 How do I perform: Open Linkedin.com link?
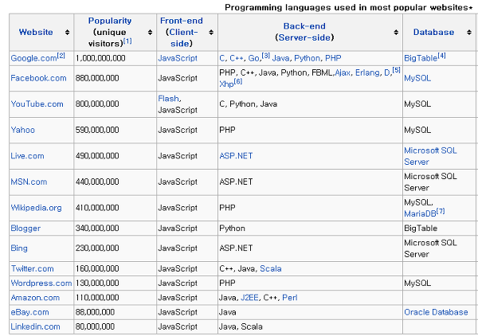coord(35,327)
